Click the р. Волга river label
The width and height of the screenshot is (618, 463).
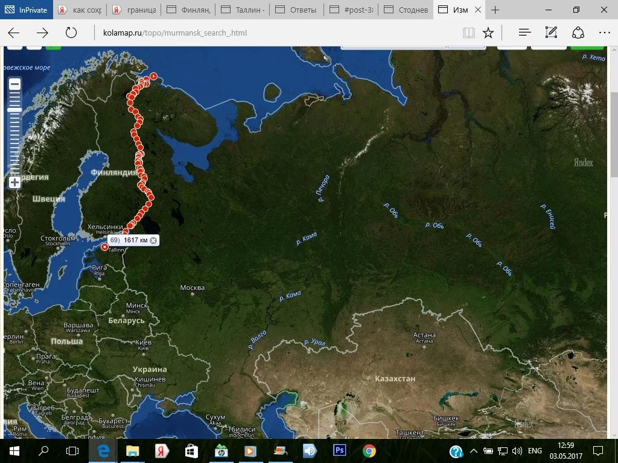pos(257,340)
